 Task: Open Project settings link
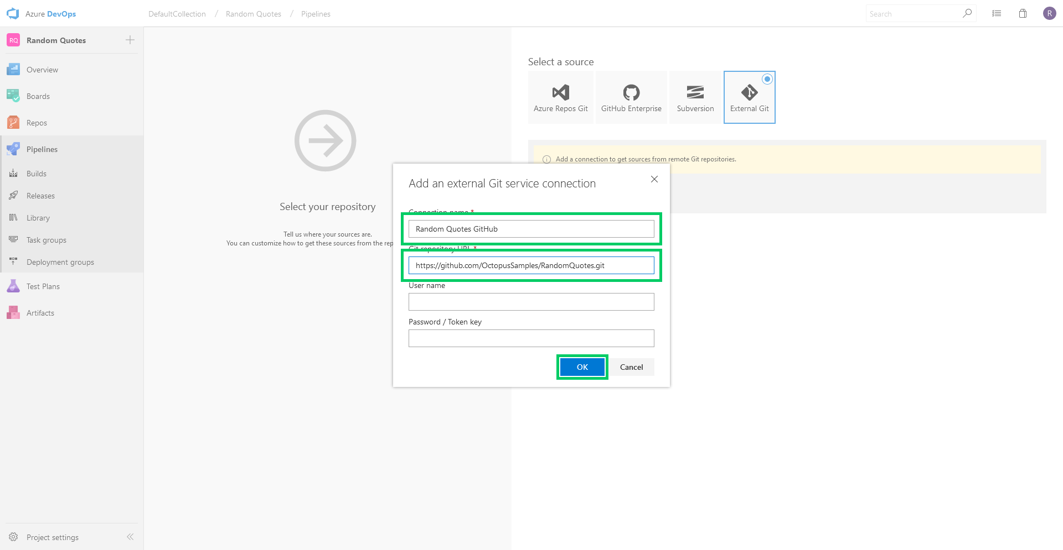click(x=53, y=537)
